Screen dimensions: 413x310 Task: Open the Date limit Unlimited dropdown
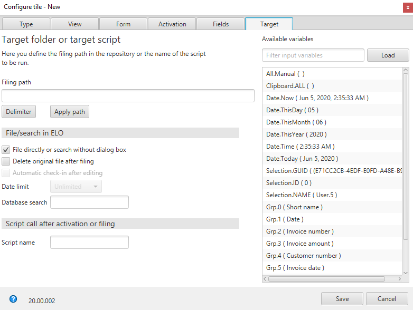pos(76,187)
